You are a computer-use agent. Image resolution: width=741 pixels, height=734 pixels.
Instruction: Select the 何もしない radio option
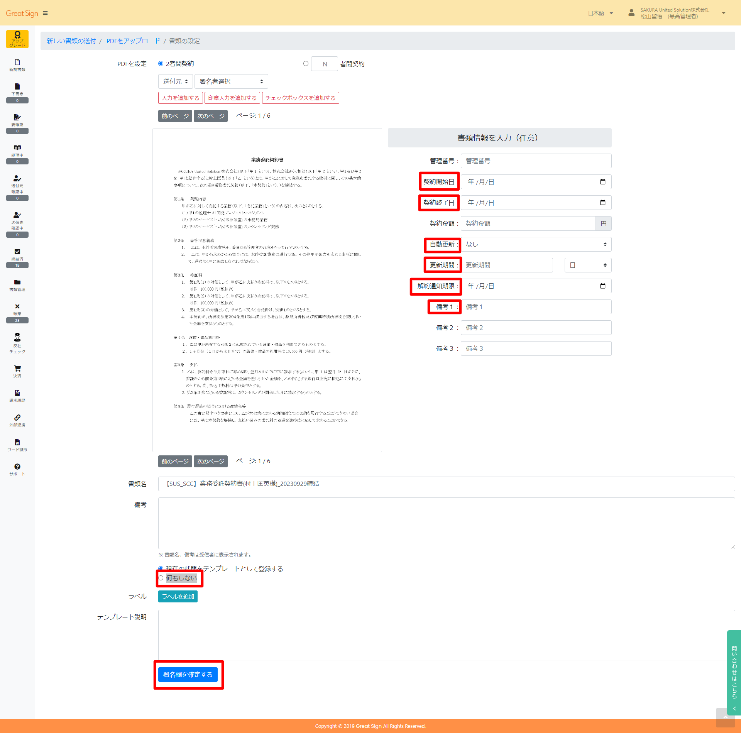[161, 578]
